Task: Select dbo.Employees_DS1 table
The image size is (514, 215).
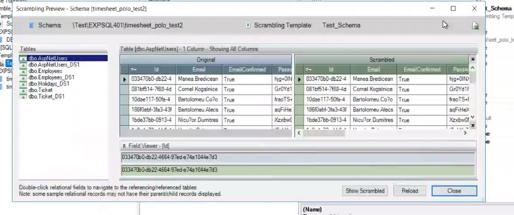Action: 51,77
